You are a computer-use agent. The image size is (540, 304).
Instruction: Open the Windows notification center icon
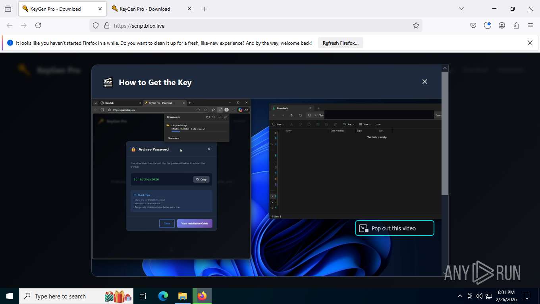(527, 296)
